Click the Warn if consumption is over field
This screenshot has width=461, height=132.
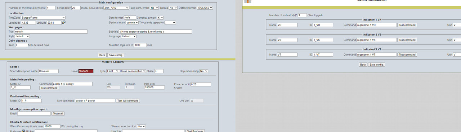point(52,126)
